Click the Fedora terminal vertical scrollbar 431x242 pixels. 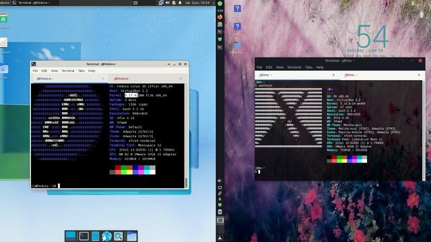(186, 136)
